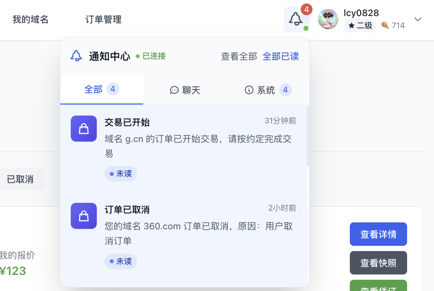The height and width of the screenshot is (291, 434).
Task: Click the 未读 badge under 订单已取消
Action: (x=121, y=261)
